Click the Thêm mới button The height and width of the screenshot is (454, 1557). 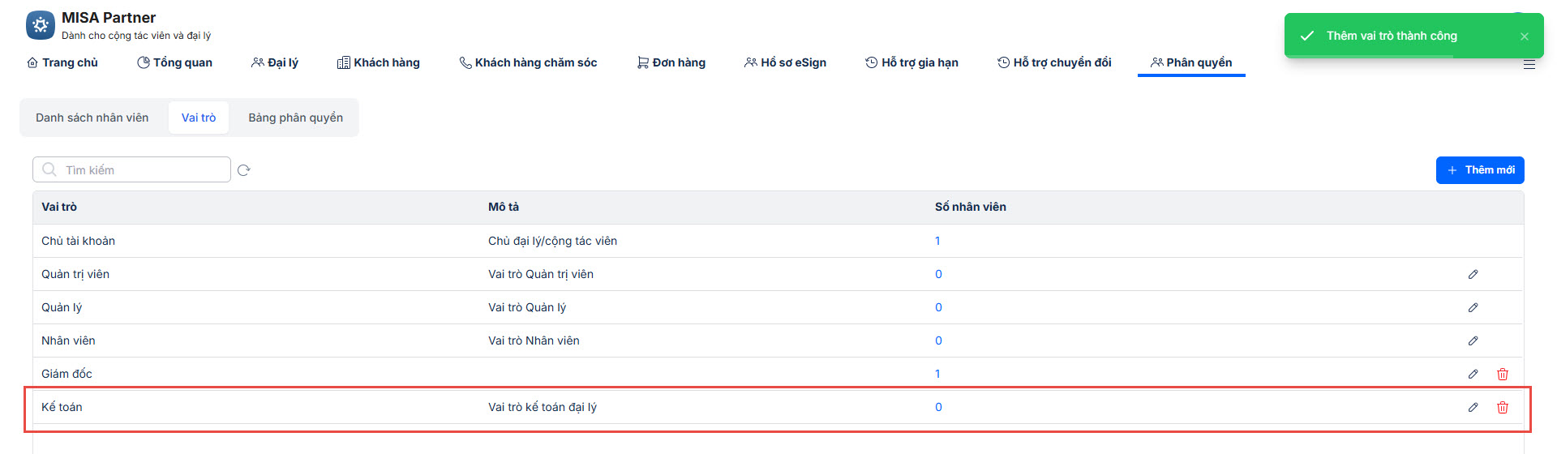1480,170
